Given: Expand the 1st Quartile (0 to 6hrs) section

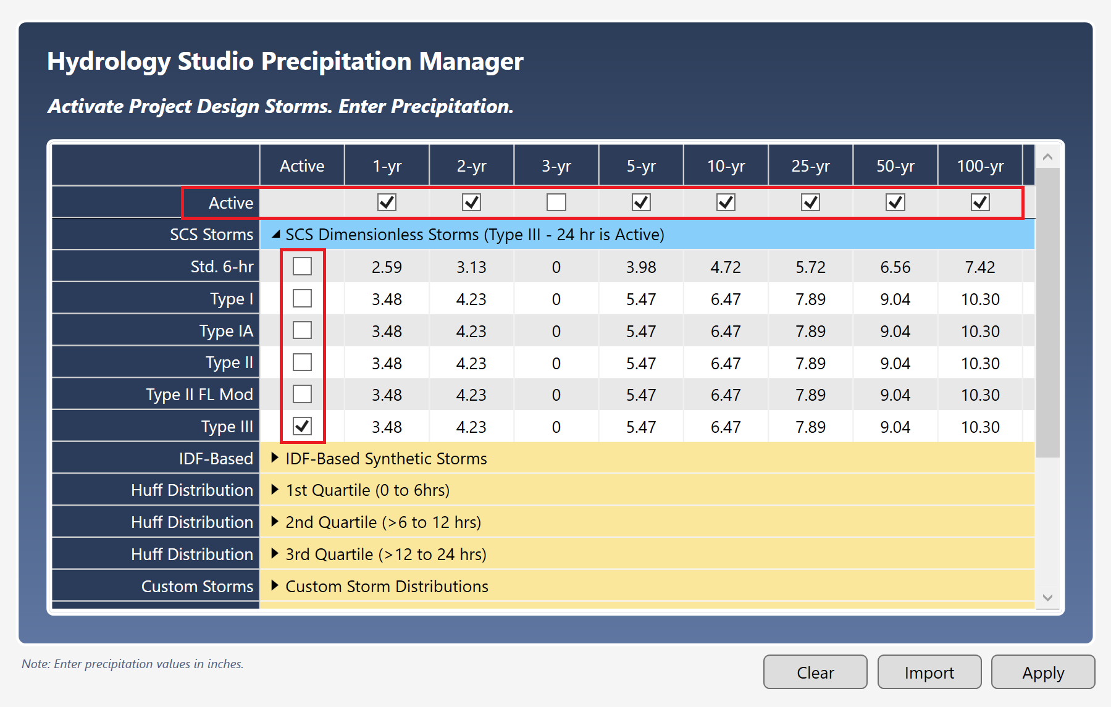Looking at the screenshot, I should 274,490.
